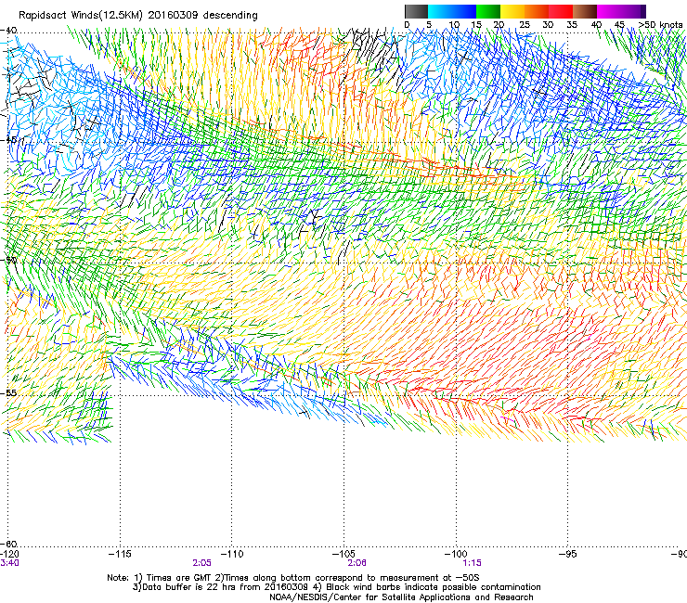
Task: Click the '10' legend scale number
Action: [454, 24]
